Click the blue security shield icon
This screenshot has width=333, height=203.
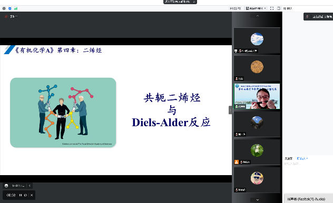coord(10,8)
